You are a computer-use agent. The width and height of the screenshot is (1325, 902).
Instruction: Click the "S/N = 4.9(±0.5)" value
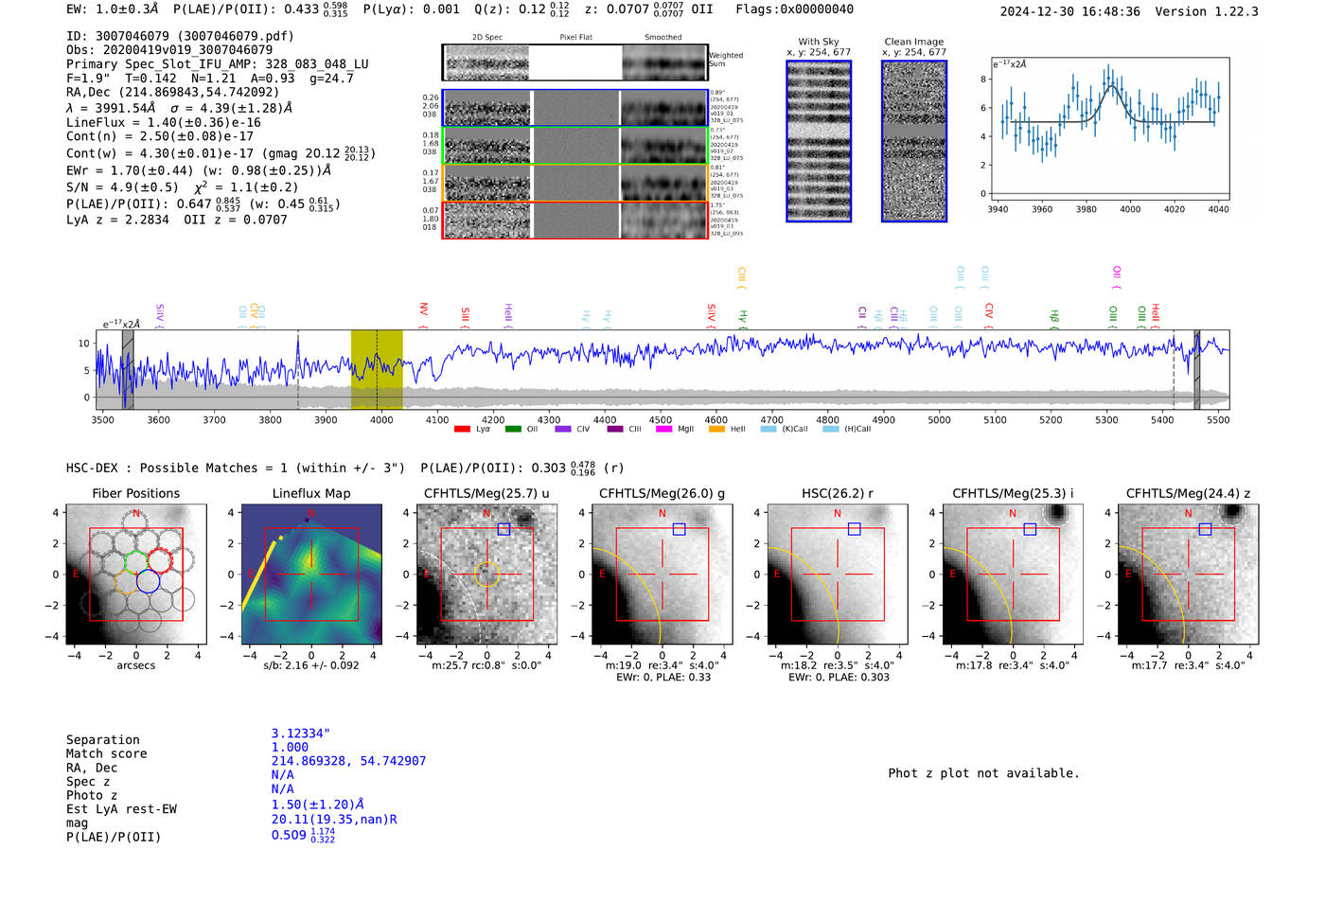click(122, 187)
